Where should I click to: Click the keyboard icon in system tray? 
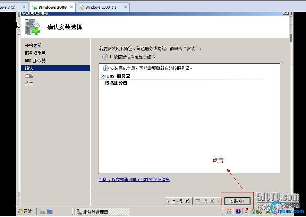pyautogui.click(x=229, y=212)
